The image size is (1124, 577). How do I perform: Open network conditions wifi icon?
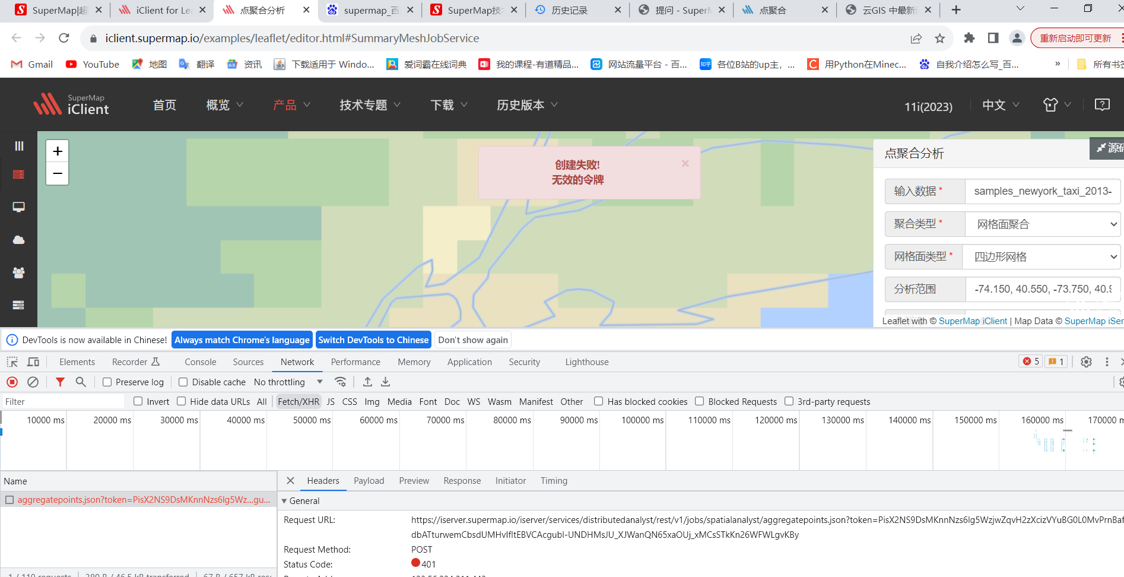(x=340, y=382)
